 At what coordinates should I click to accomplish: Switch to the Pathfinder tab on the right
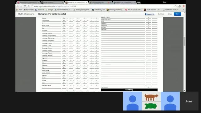(x=124, y=3)
